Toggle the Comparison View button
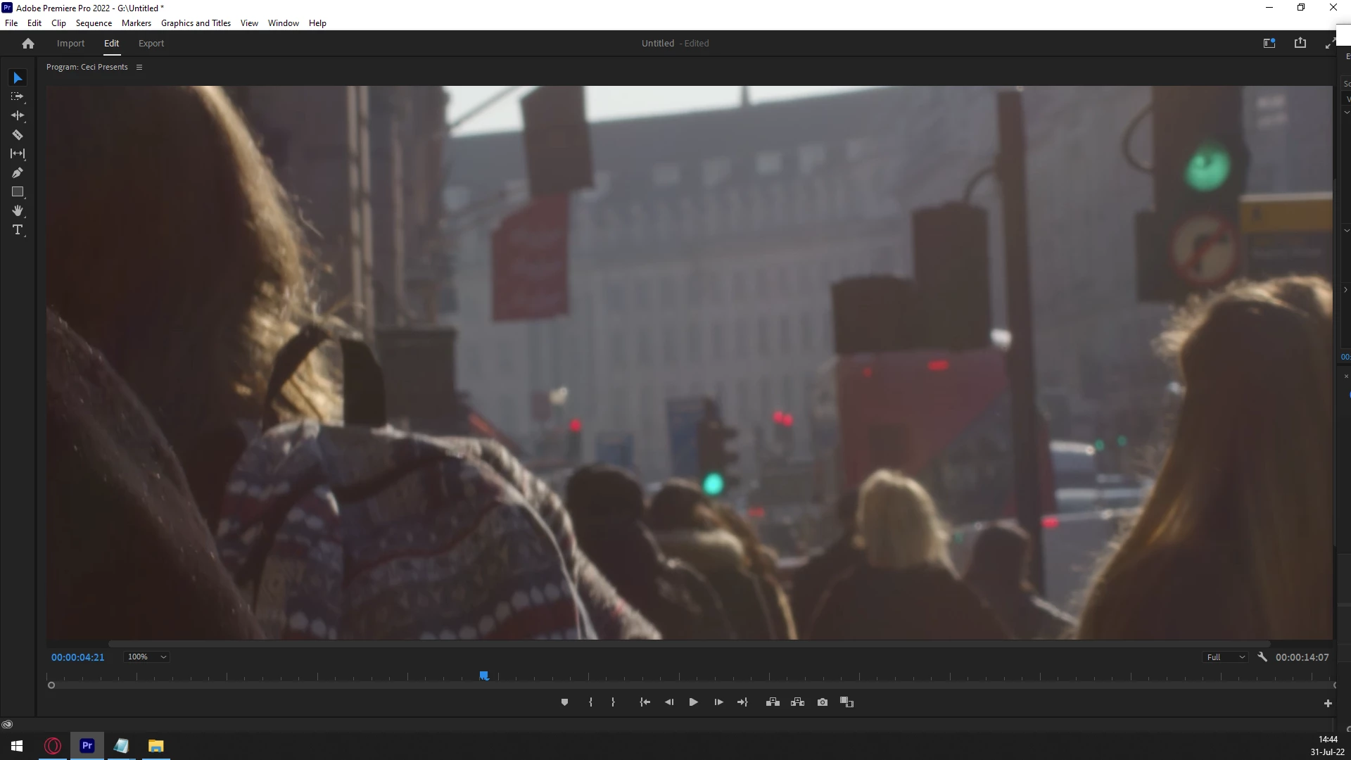This screenshot has width=1351, height=760. click(x=847, y=702)
